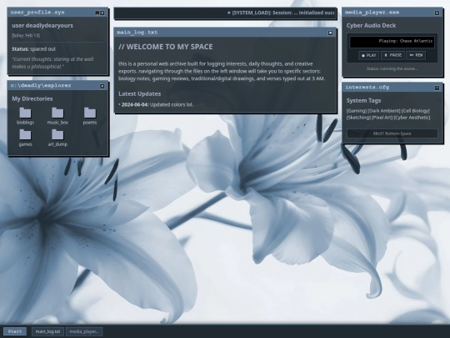Click the help icon on interests.cfg

[437, 88]
